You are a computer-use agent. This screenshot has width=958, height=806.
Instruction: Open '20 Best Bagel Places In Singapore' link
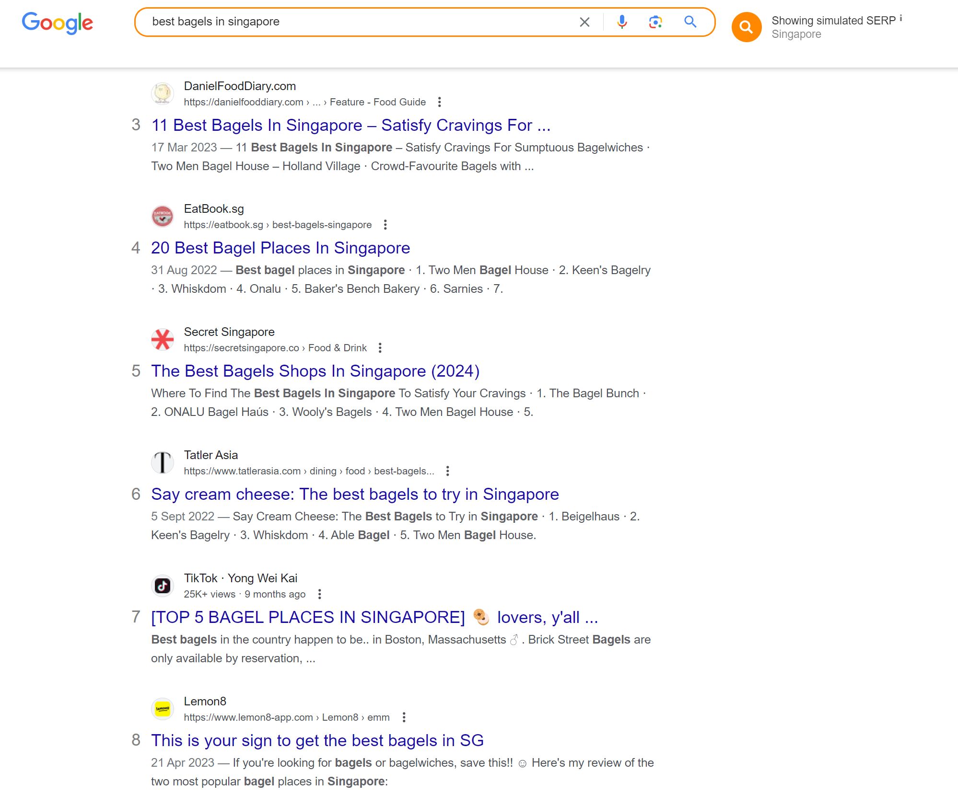point(280,248)
